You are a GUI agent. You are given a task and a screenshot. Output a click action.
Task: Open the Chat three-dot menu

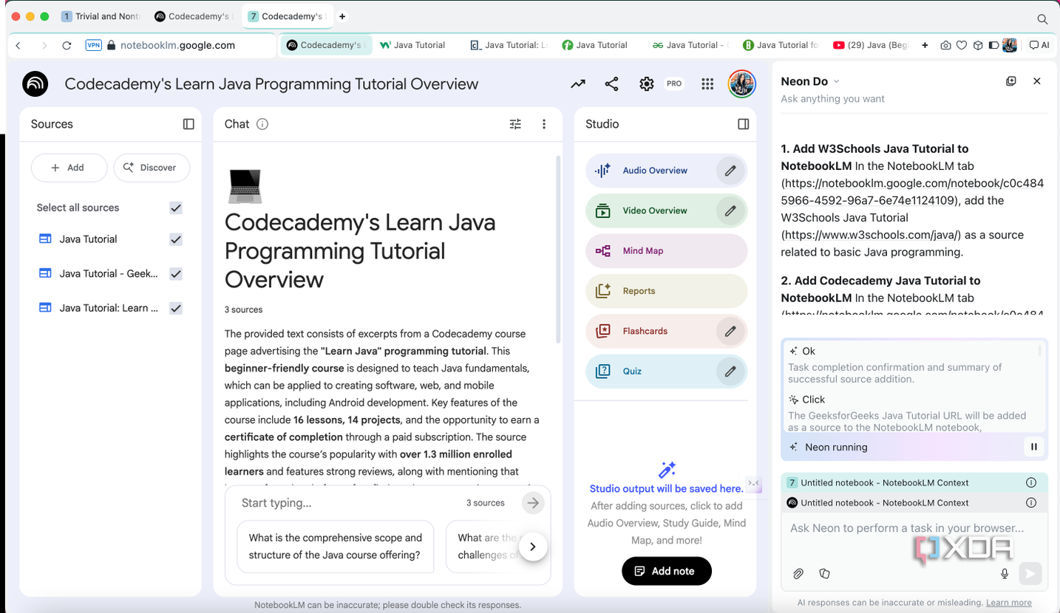coord(544,124)
